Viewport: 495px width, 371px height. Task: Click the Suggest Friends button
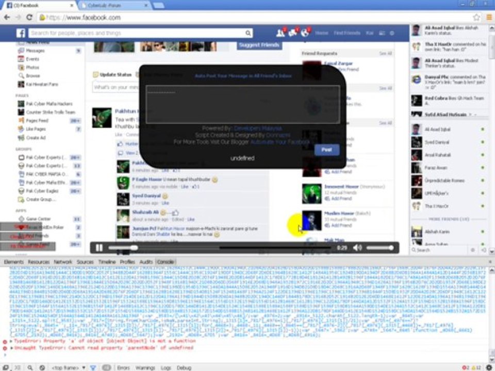(x=259, y=45)
